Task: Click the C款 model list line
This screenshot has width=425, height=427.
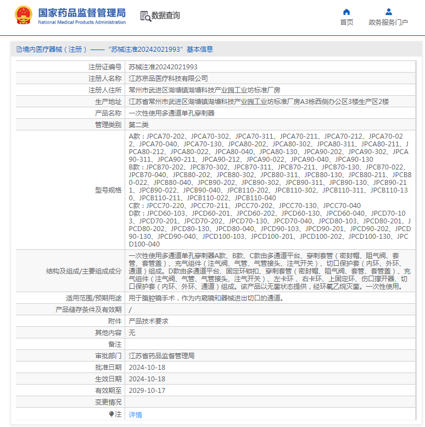Action: pyautogui.click(x=244, y=206)
